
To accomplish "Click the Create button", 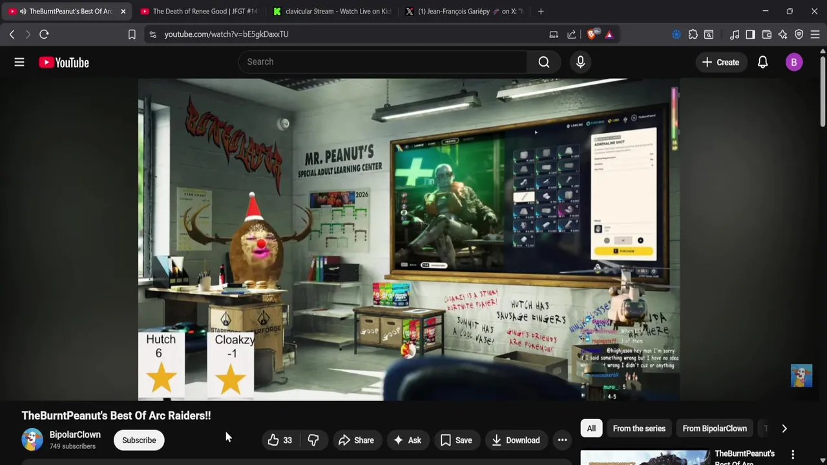I will click(x=720, y=62).
